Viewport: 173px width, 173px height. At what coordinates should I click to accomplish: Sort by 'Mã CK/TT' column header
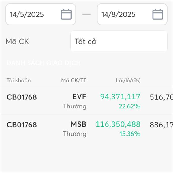pyautogui.click(x=74, y=80)
